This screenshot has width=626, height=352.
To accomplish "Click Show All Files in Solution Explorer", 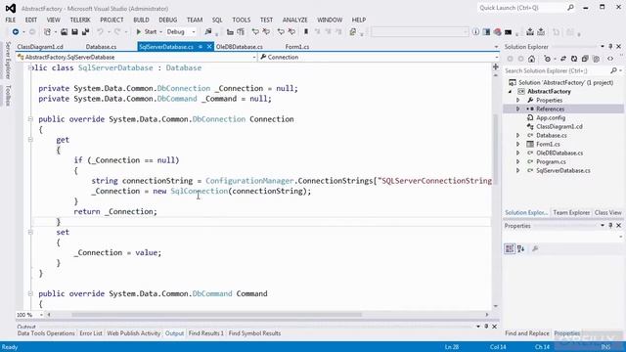I will (x=596, y=59).
